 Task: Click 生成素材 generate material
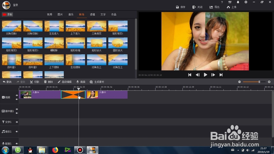pyautogui.click(x=97, y=82)
